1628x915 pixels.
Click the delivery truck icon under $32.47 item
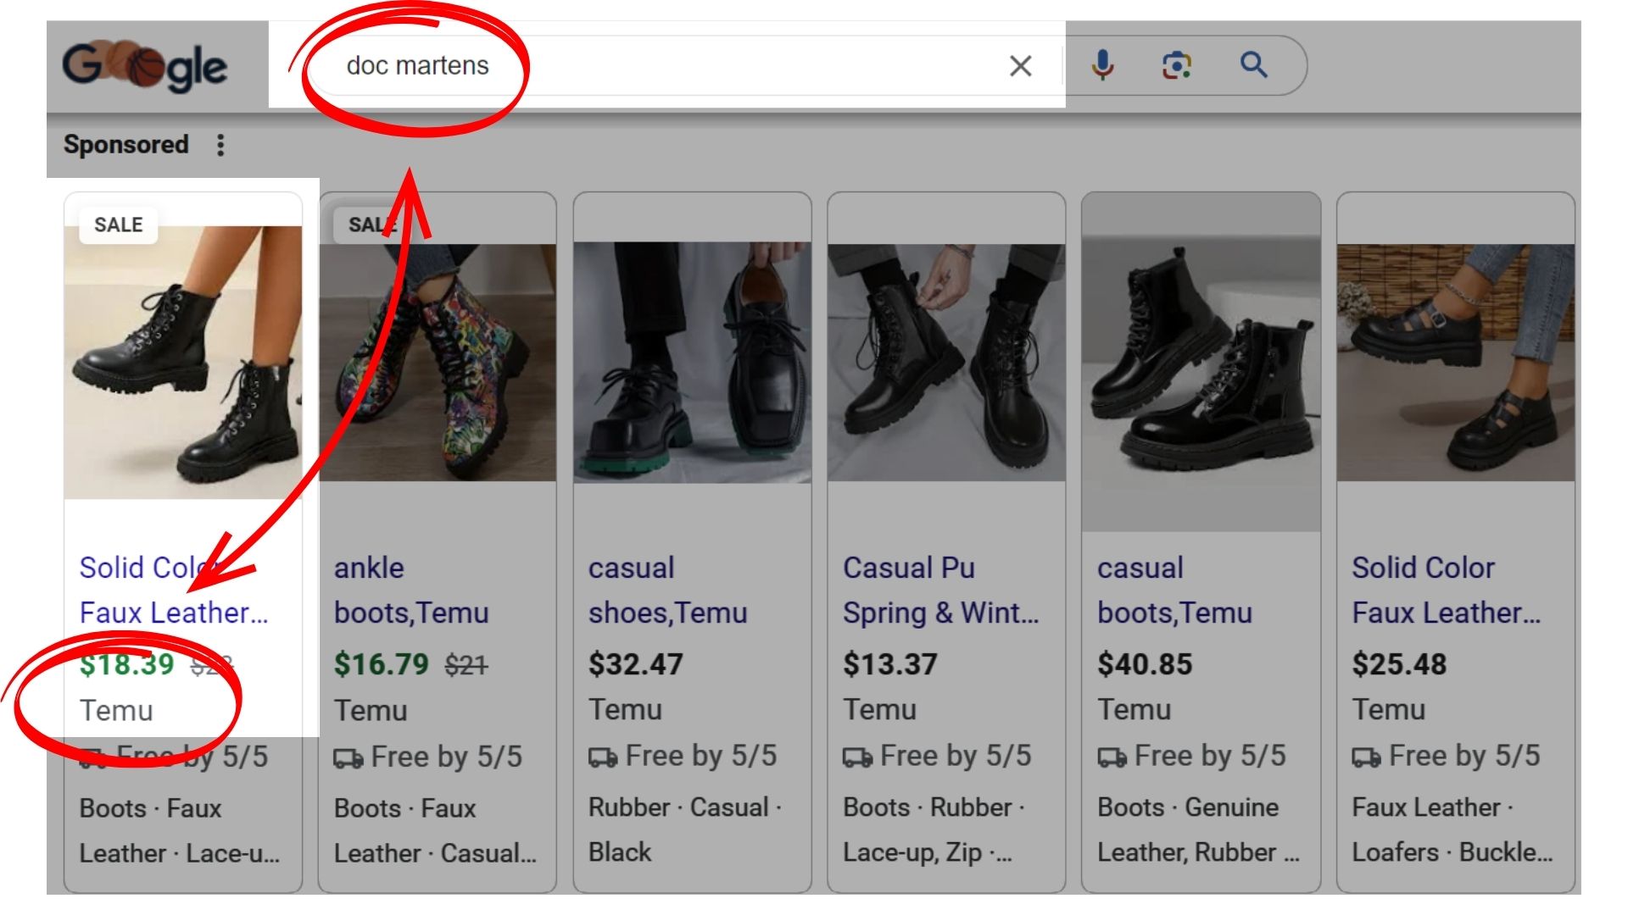[x=603, y=757]
